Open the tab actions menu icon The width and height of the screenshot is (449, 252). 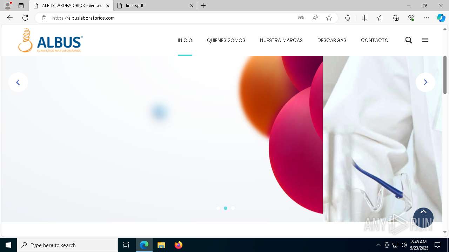pos(21,6)
